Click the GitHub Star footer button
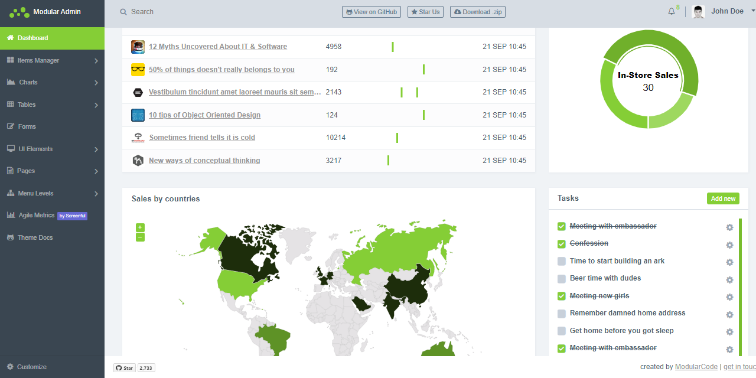This screenshot has height=378, width=756. pos(125,368)
